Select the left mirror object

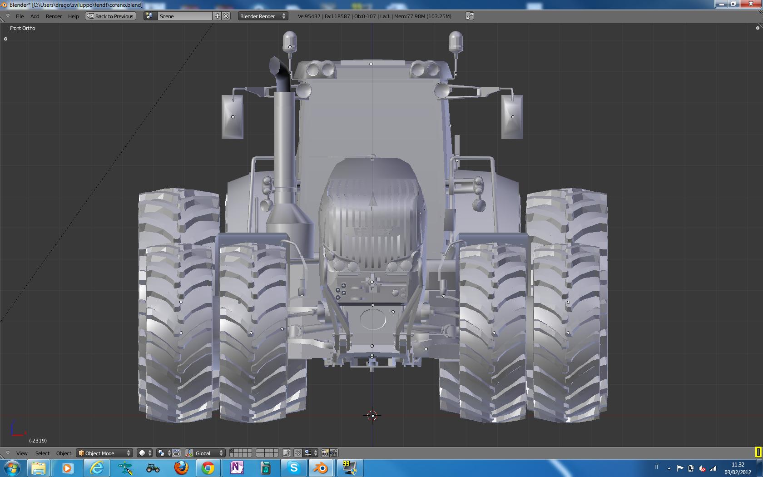(x=233, y=117)
